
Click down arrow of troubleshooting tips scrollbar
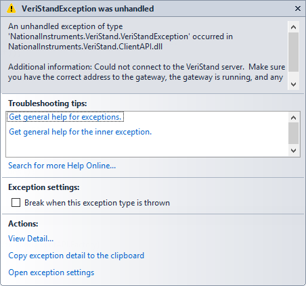[x=293, y=151]
